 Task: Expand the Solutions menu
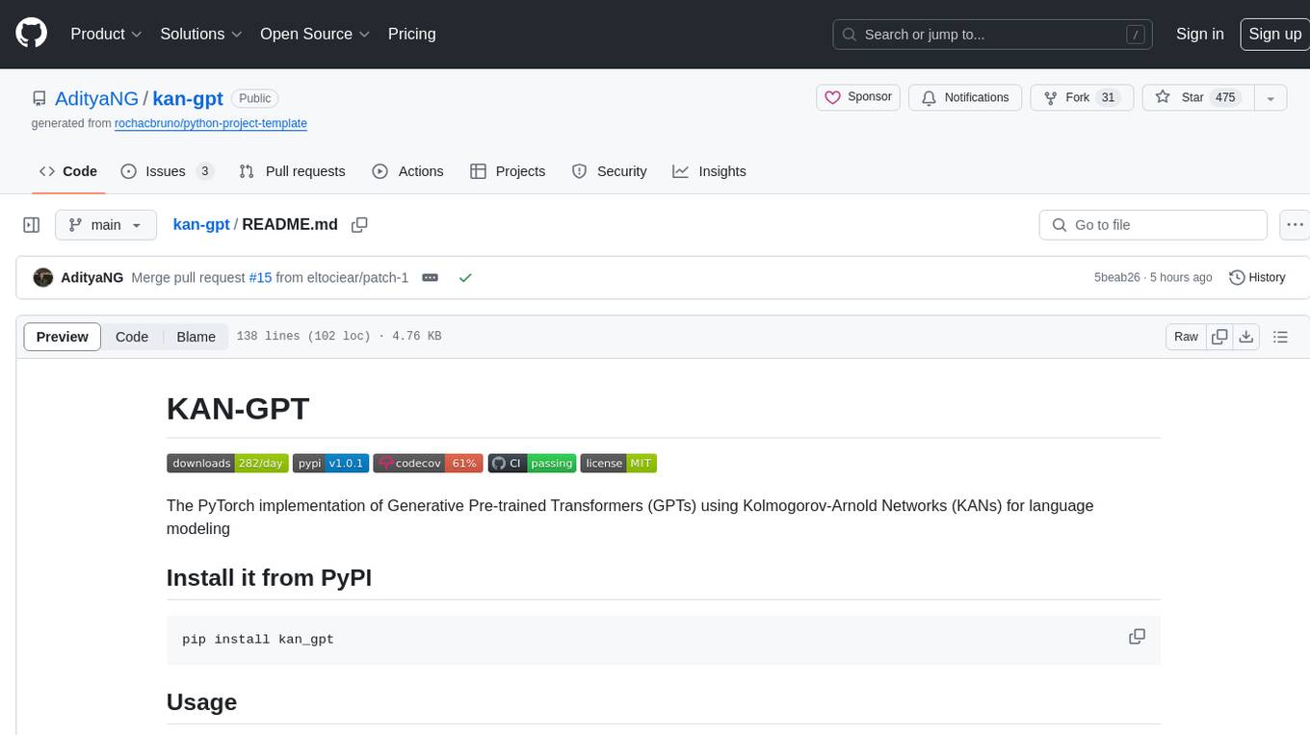click(201, 34)
